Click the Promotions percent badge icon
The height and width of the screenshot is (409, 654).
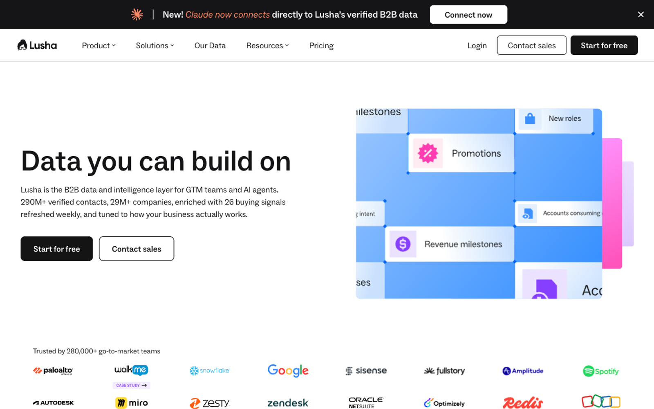[428, 153]
